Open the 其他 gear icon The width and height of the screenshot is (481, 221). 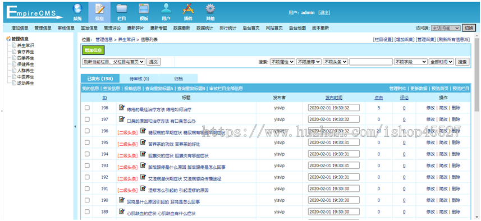pos(210,9)
